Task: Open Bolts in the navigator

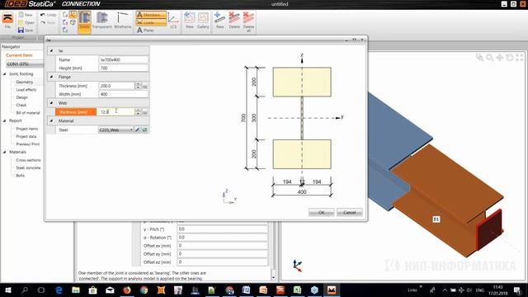Action: (x=20, y=176)
